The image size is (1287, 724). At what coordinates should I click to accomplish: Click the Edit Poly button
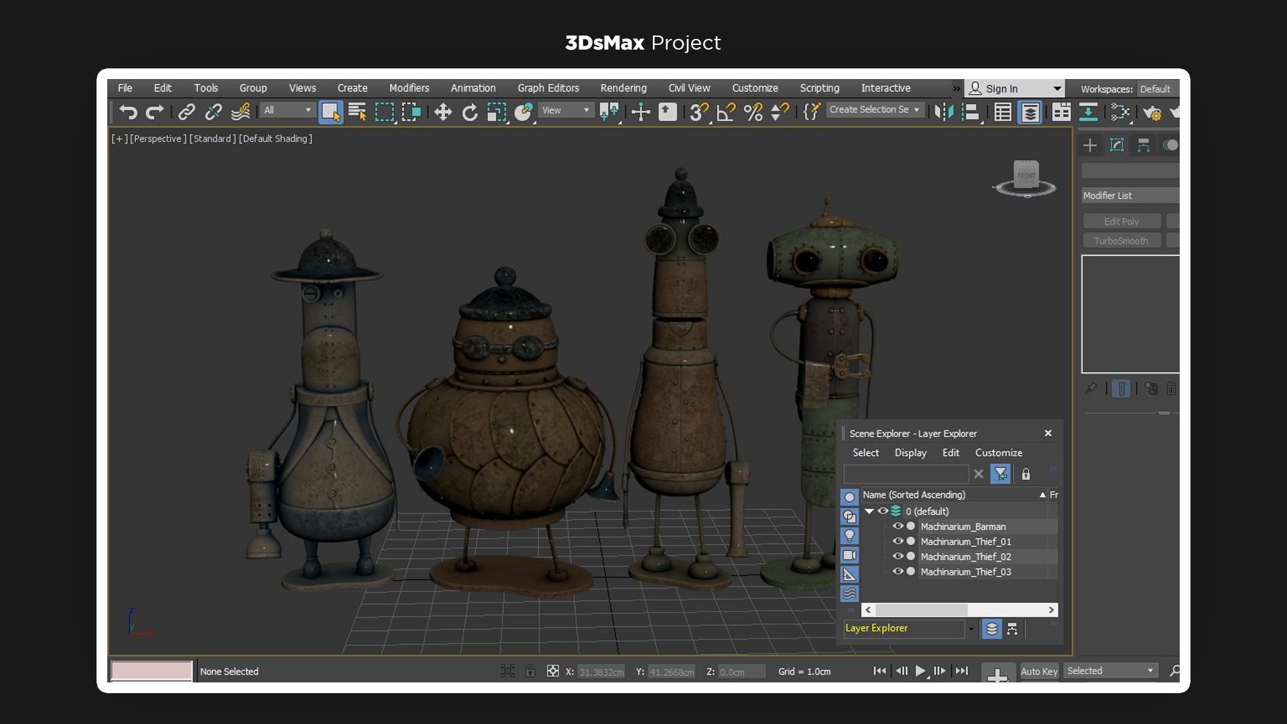tap(1121, 221)
